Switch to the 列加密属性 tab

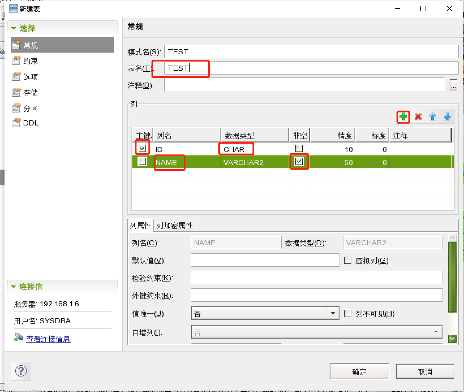click(x=174, y=226)
